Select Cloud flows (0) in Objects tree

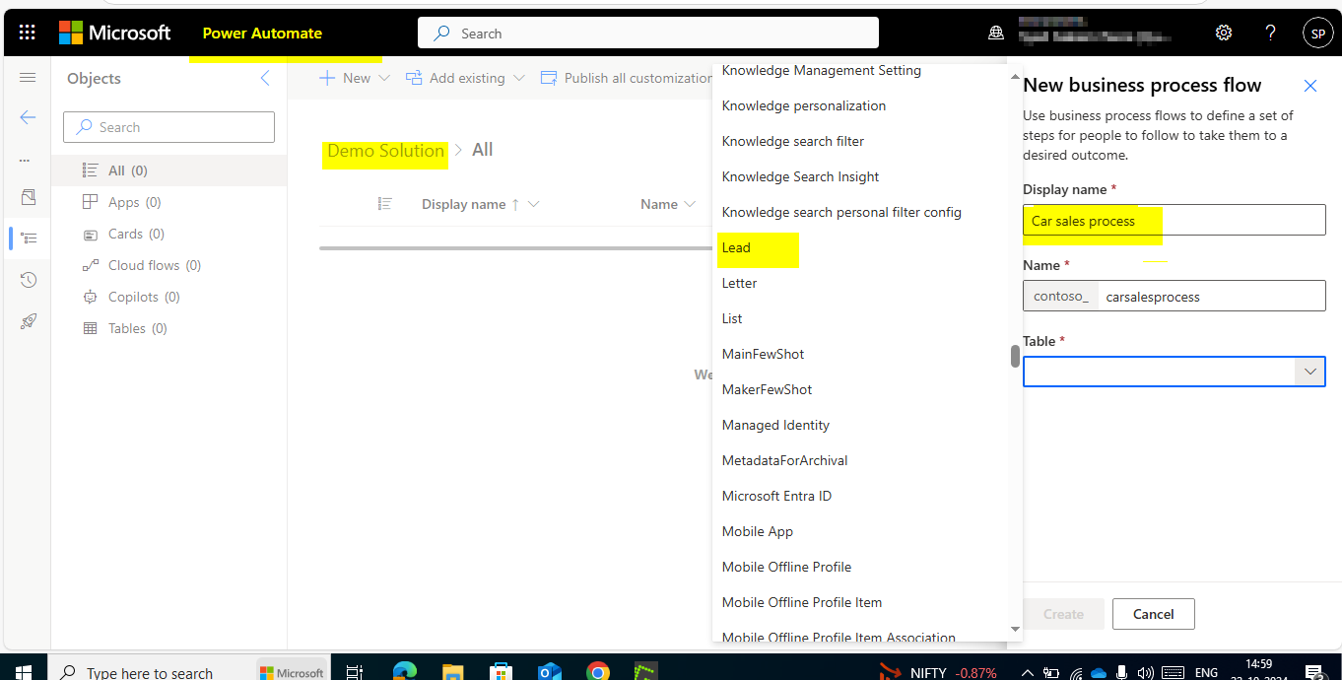[x=169, y=265]
